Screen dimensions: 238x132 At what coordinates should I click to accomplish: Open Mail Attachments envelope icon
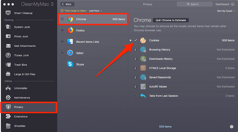[8, 46]
